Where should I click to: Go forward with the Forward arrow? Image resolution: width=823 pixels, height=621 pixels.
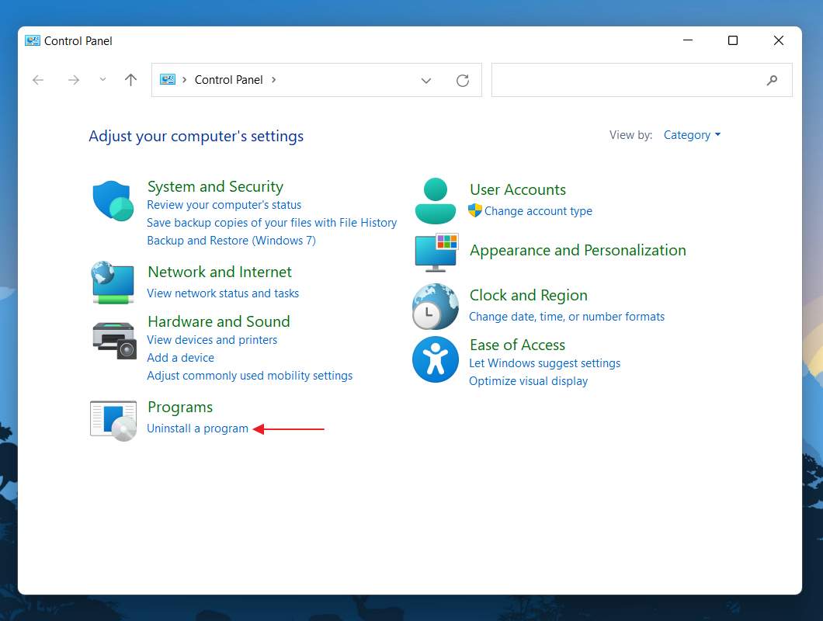[x=74, y=80]
